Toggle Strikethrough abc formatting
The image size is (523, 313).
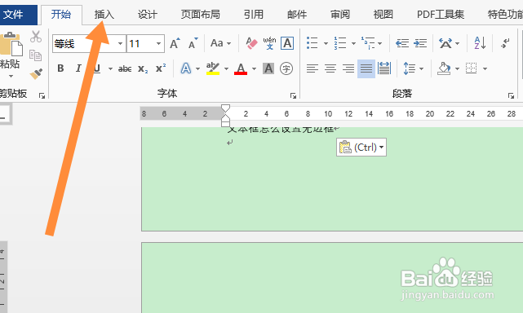125,68
